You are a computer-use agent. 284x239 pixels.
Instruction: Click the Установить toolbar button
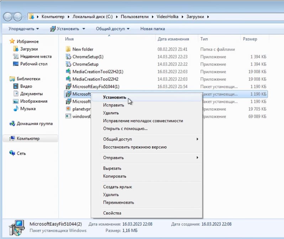pyautogui.click(x=65, y=28)
